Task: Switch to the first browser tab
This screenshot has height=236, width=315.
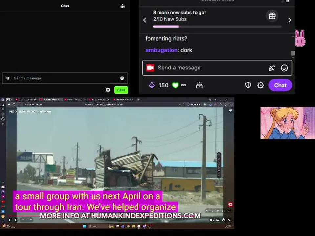Action: point(26,100)
